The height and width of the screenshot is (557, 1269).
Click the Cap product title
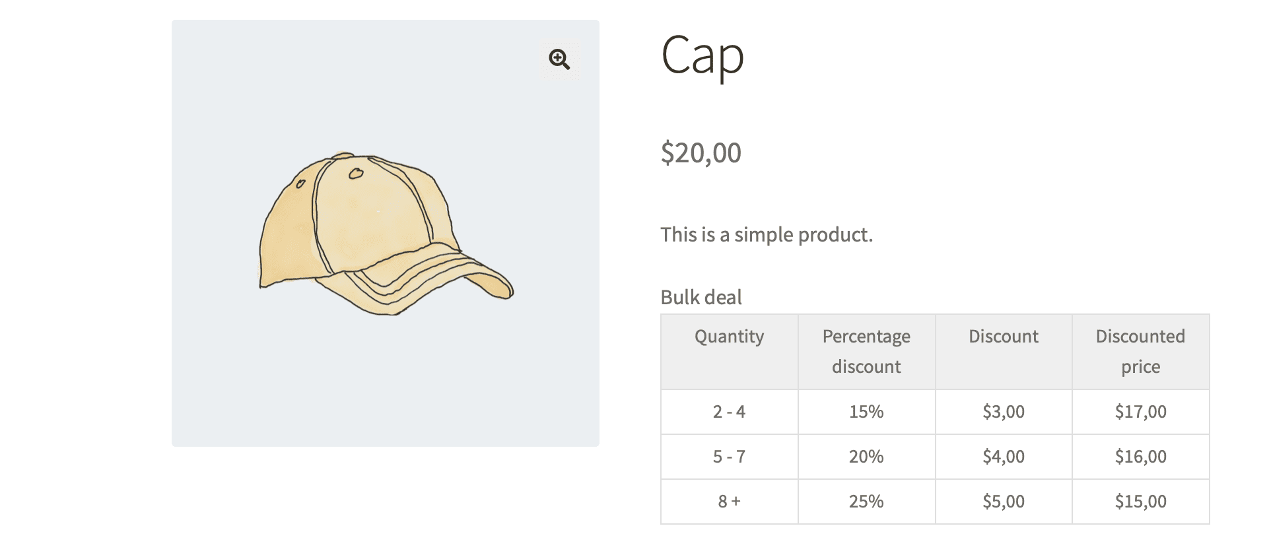click(703, 56)
